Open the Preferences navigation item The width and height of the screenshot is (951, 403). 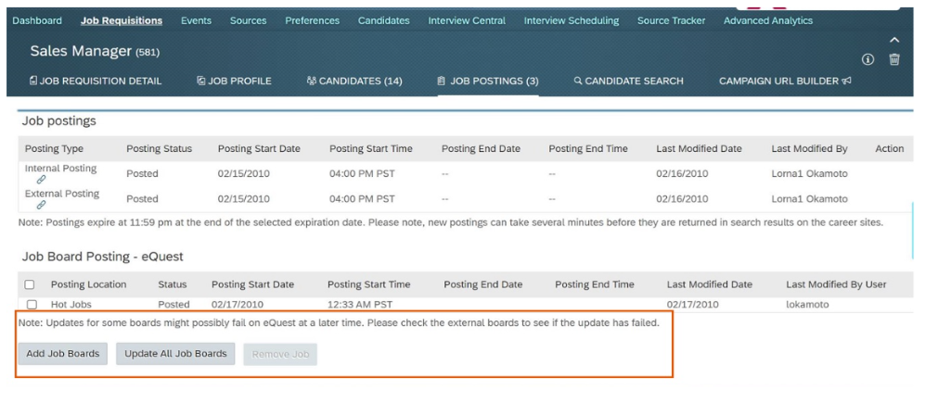313,20
